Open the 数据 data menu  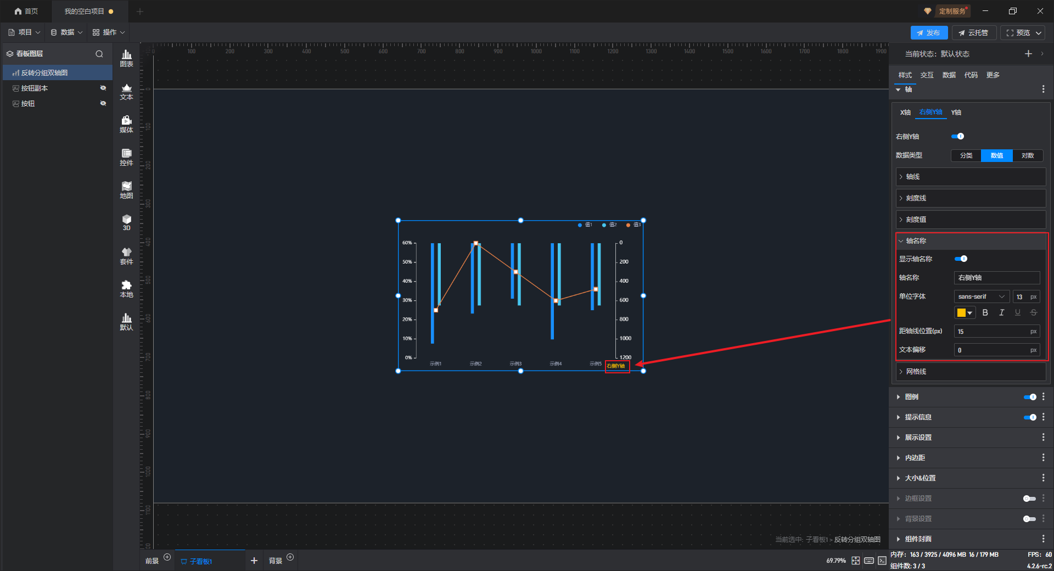click(x=66, y=32)
